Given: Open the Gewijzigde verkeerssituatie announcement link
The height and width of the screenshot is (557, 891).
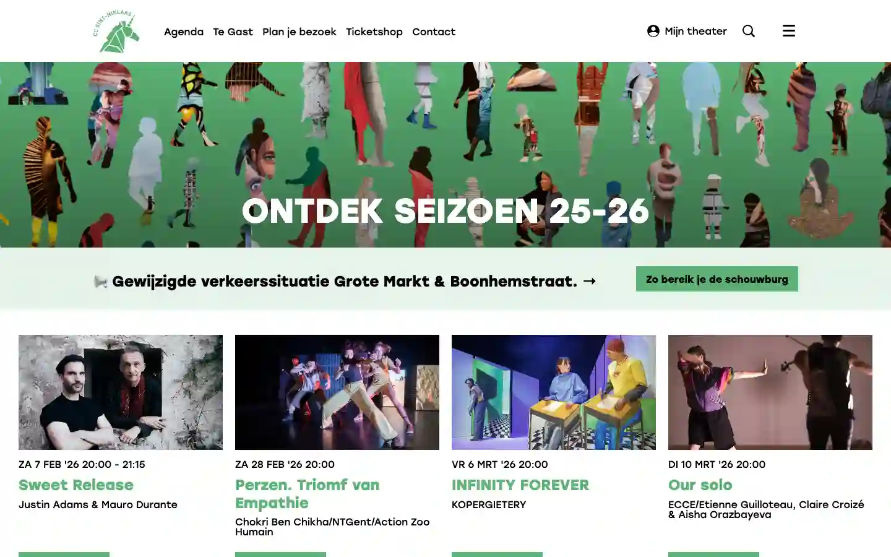Looking at the screenshot, I should 345,281.
